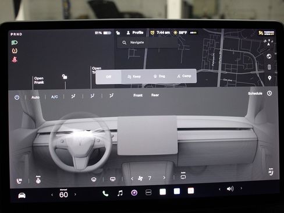
Task: Open schedule using the clock icon
Action: pos(269,93)
